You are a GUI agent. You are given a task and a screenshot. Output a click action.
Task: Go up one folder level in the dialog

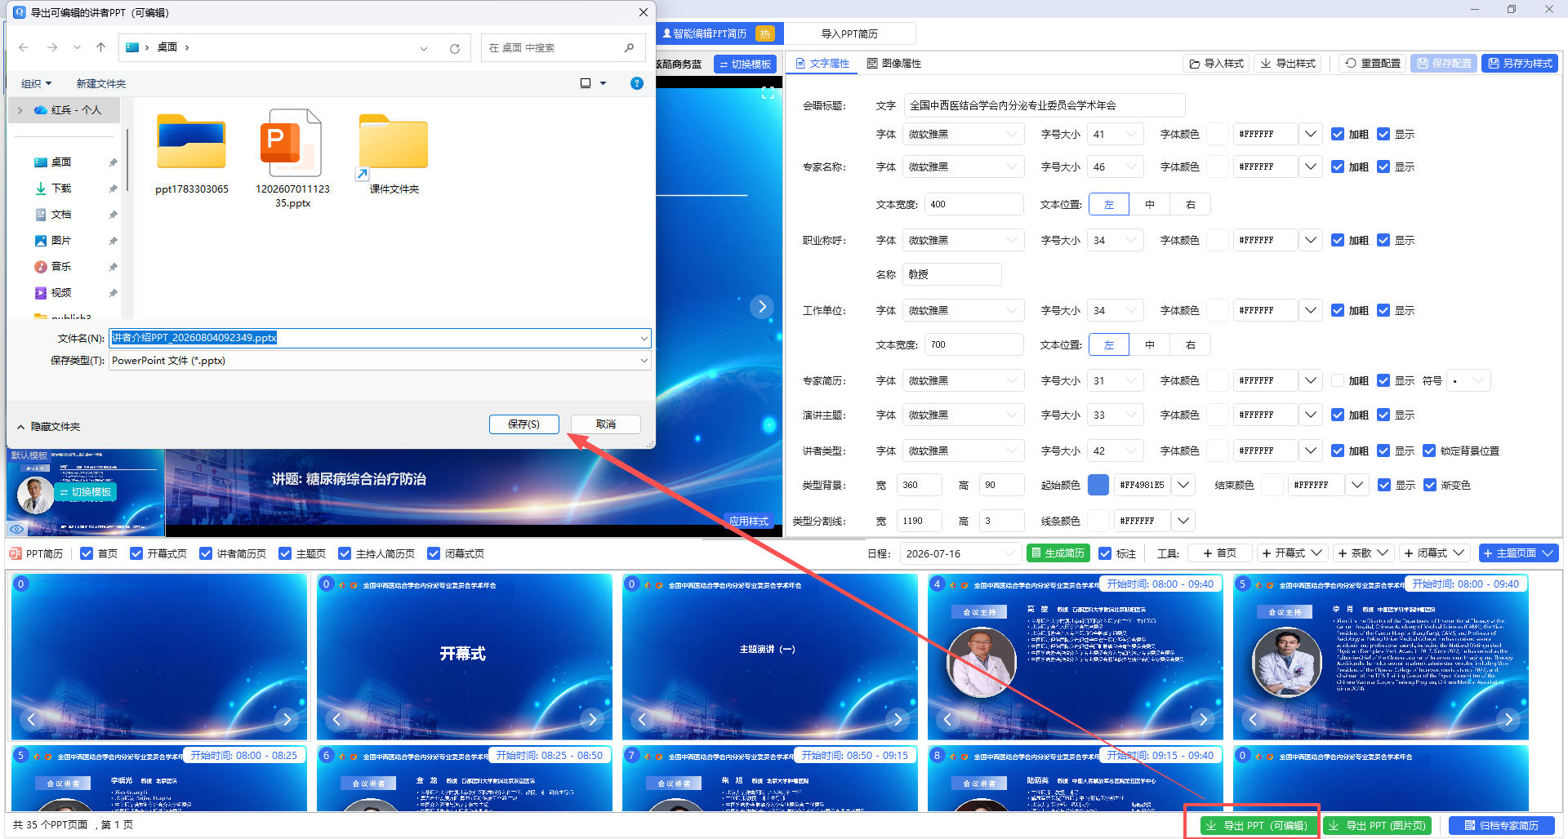coord(101,47)
